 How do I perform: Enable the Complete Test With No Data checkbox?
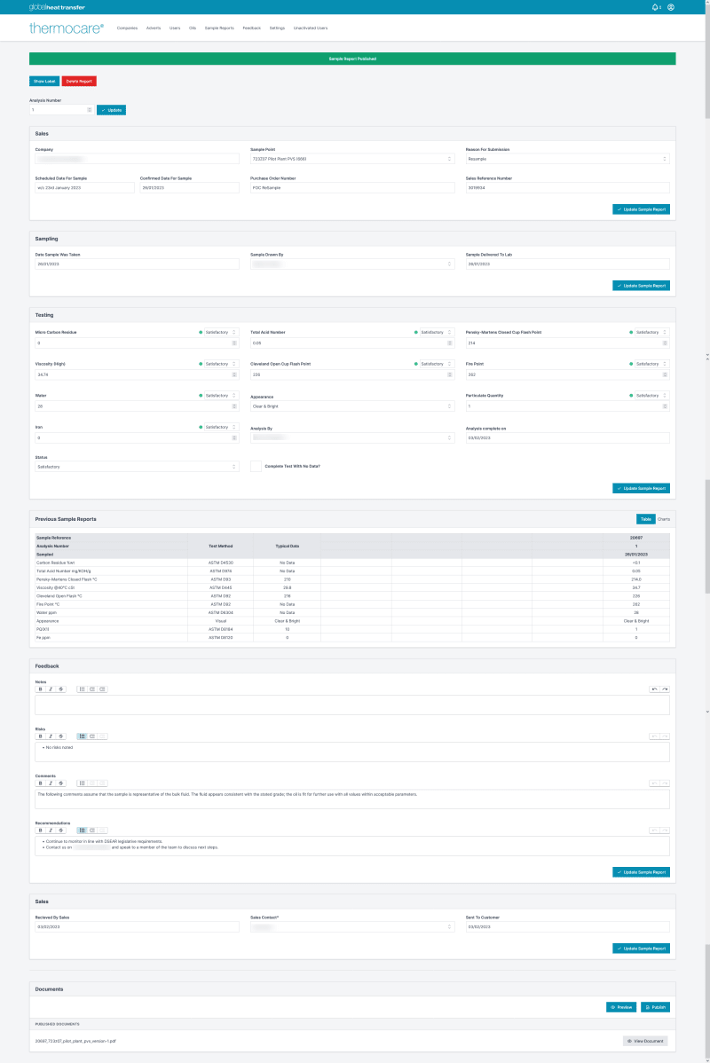point(256,466)
